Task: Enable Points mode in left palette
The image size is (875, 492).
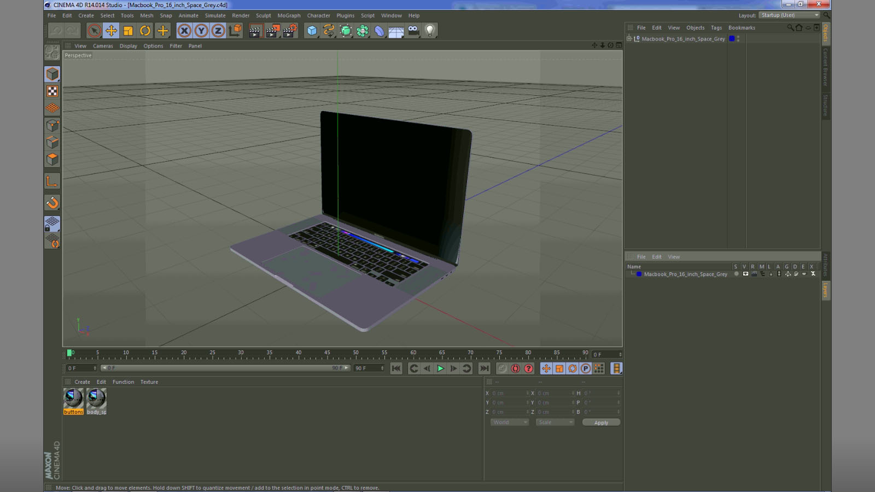Action: [52, 125]
